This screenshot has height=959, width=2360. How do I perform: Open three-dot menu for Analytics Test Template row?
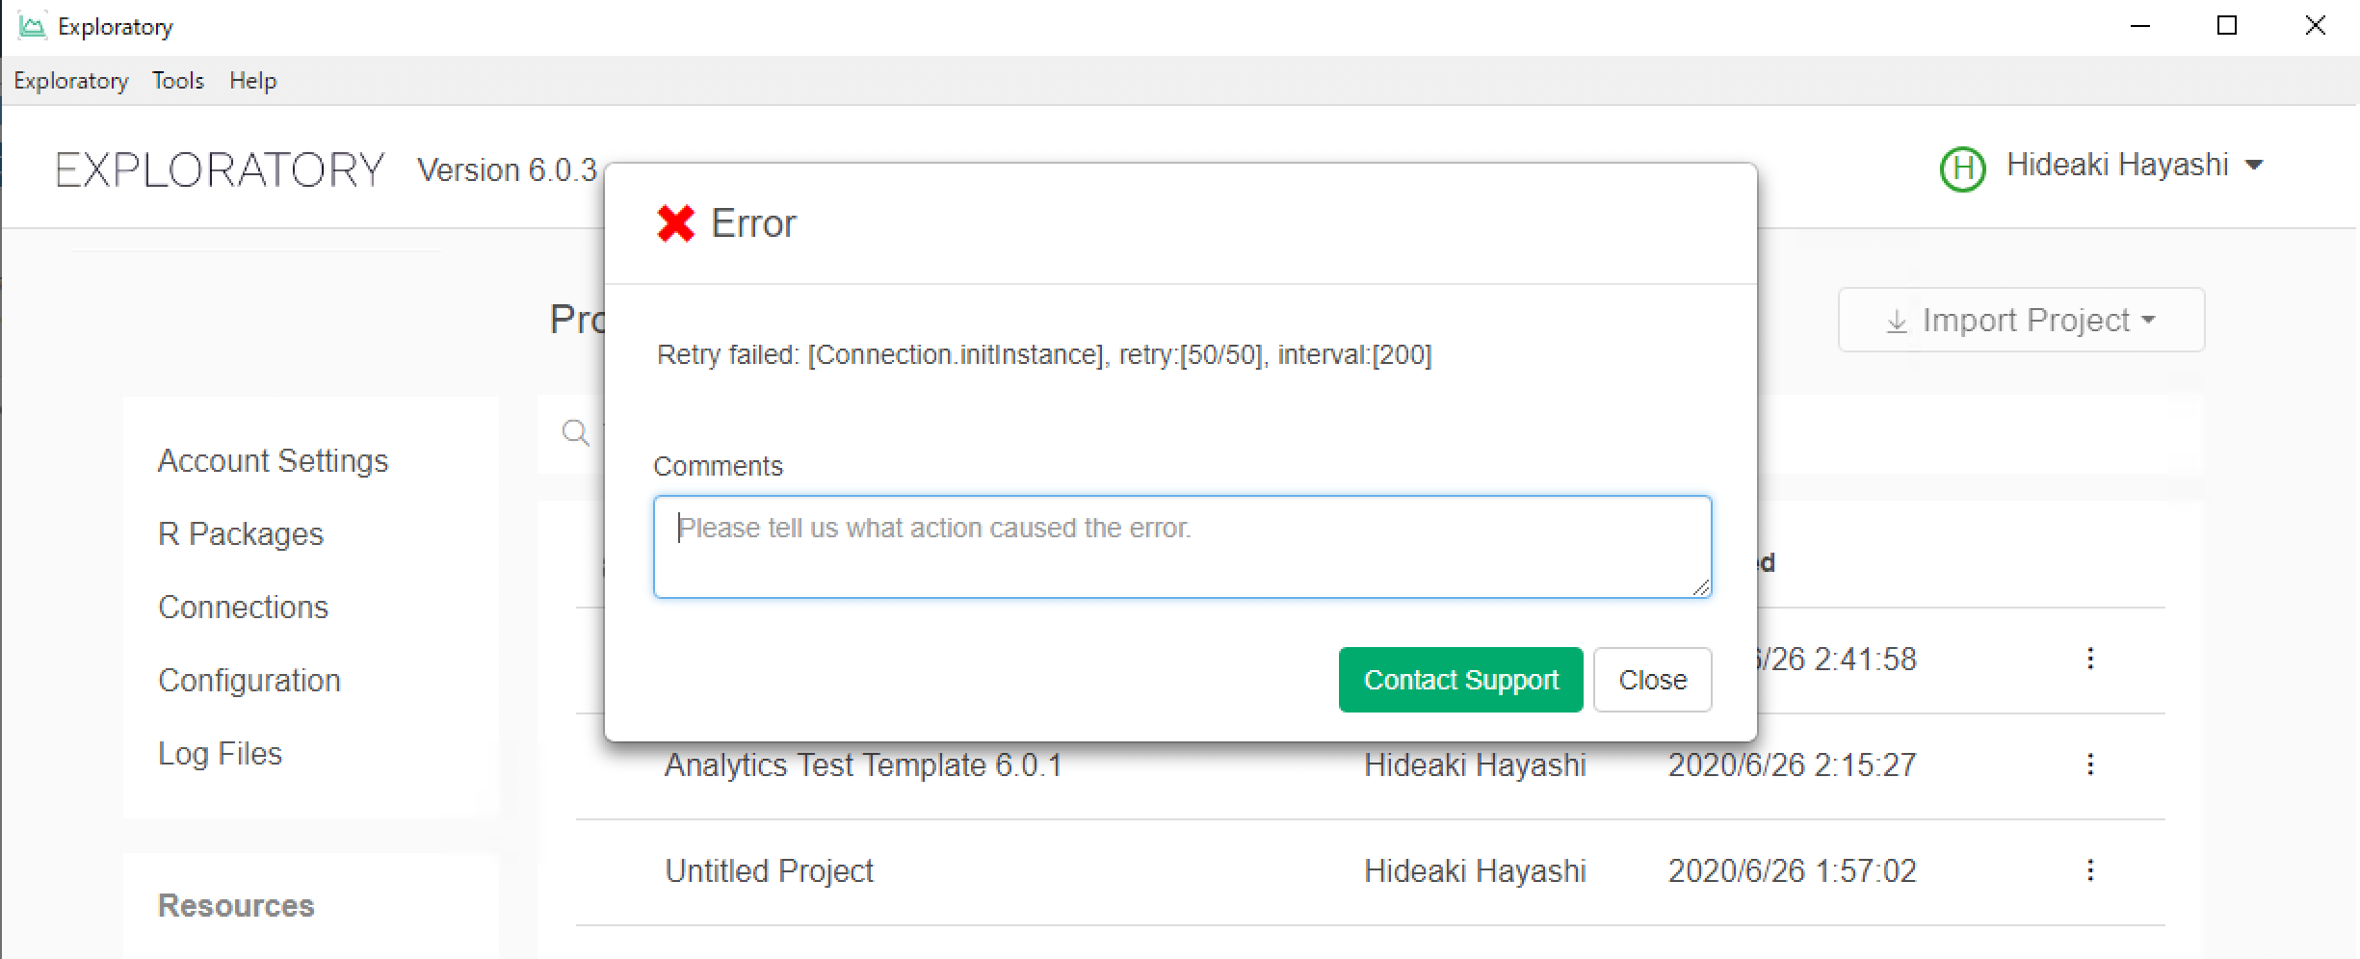[x=2089, y=765]
